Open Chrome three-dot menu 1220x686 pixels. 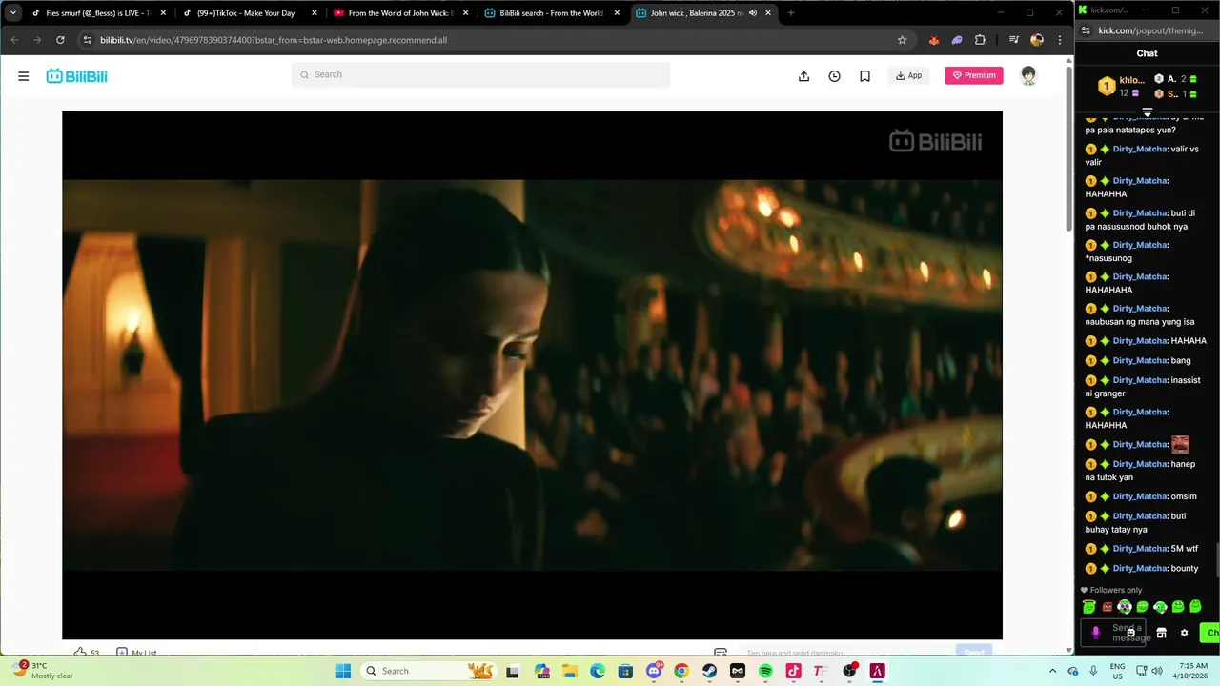(1060, 40)
